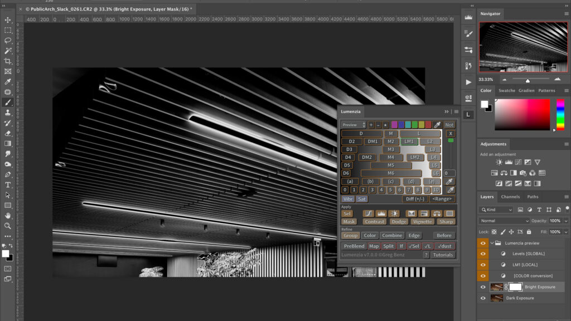Select the Zoom tool
Screen dimensions: 571x321
pos(8,226)
